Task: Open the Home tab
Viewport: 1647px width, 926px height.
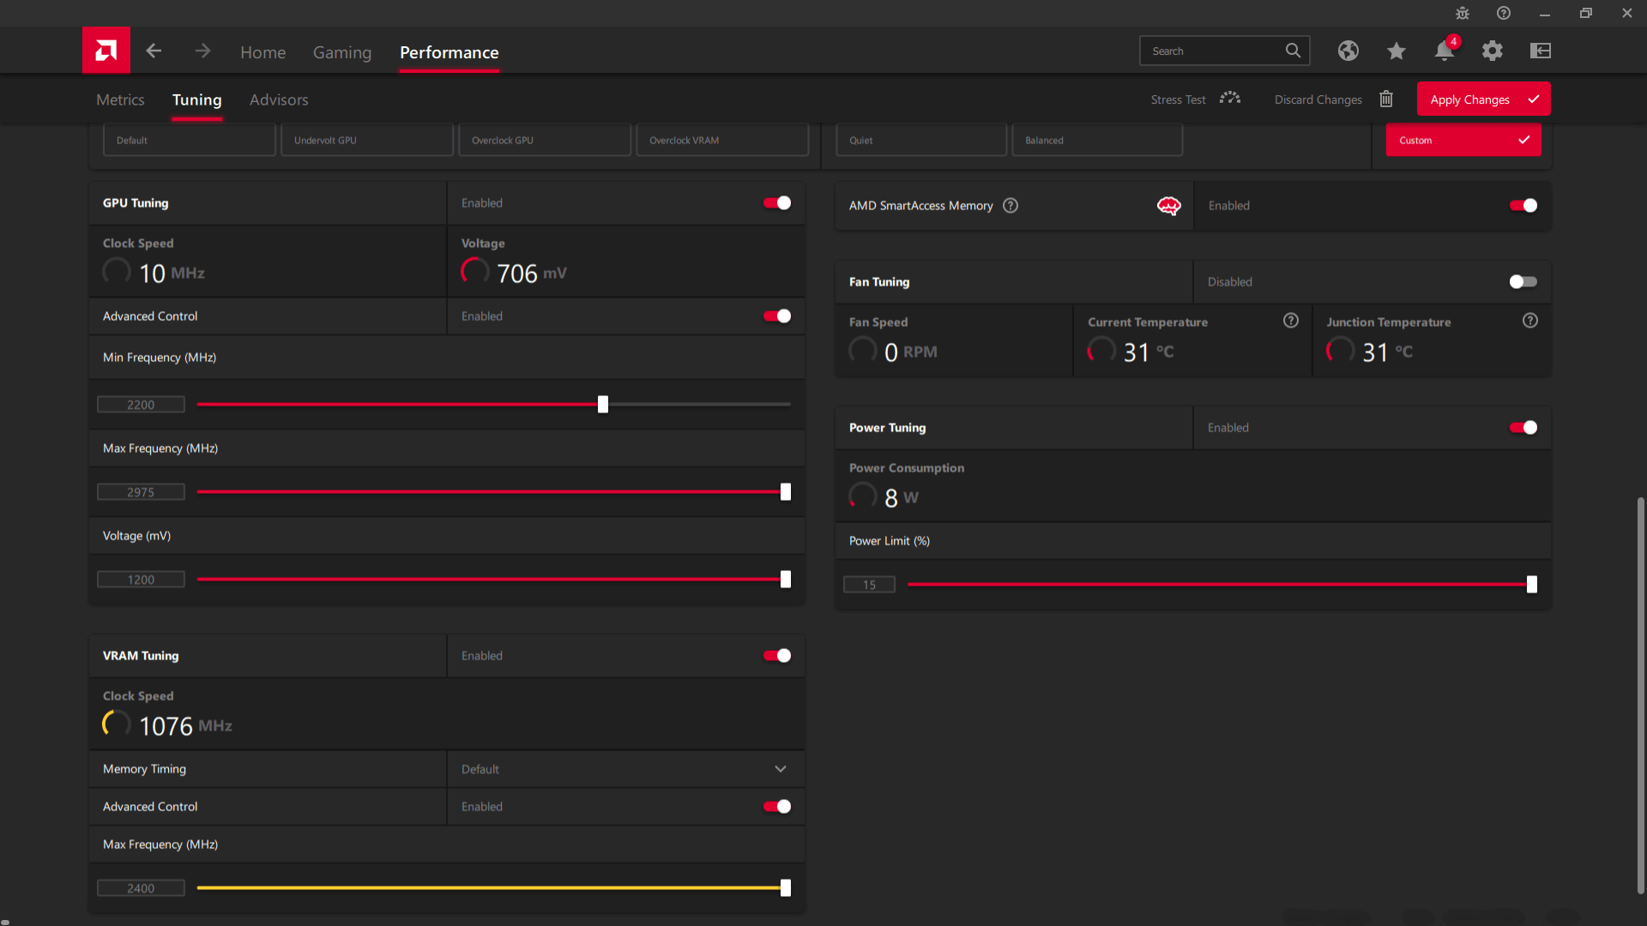Action: pyautogui.click(x=262, y=52)
